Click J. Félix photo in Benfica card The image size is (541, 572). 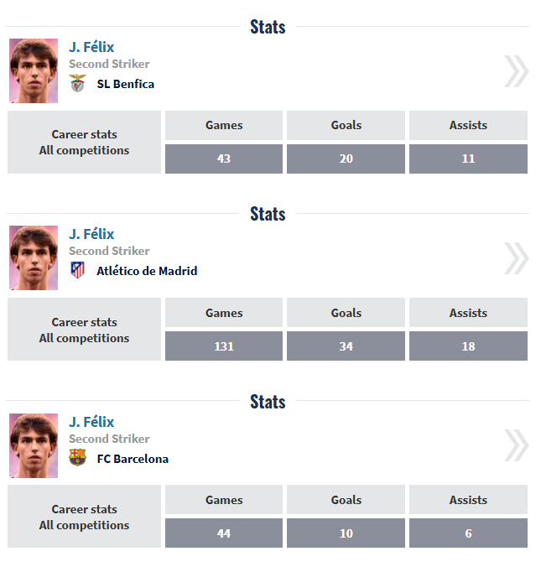click(x=34, y=70)
